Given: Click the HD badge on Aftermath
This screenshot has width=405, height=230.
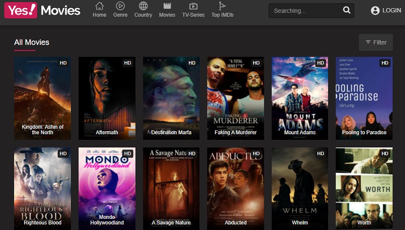Looking at the screenshot, I should [x=128, y=63].
